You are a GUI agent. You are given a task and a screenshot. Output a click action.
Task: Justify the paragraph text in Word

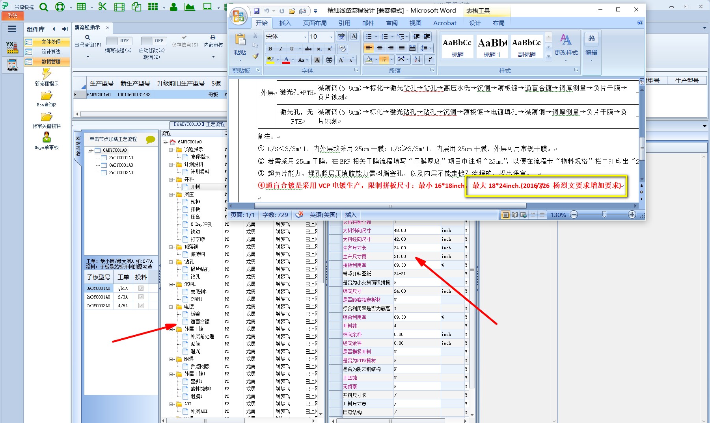click(x=402, y=48)
